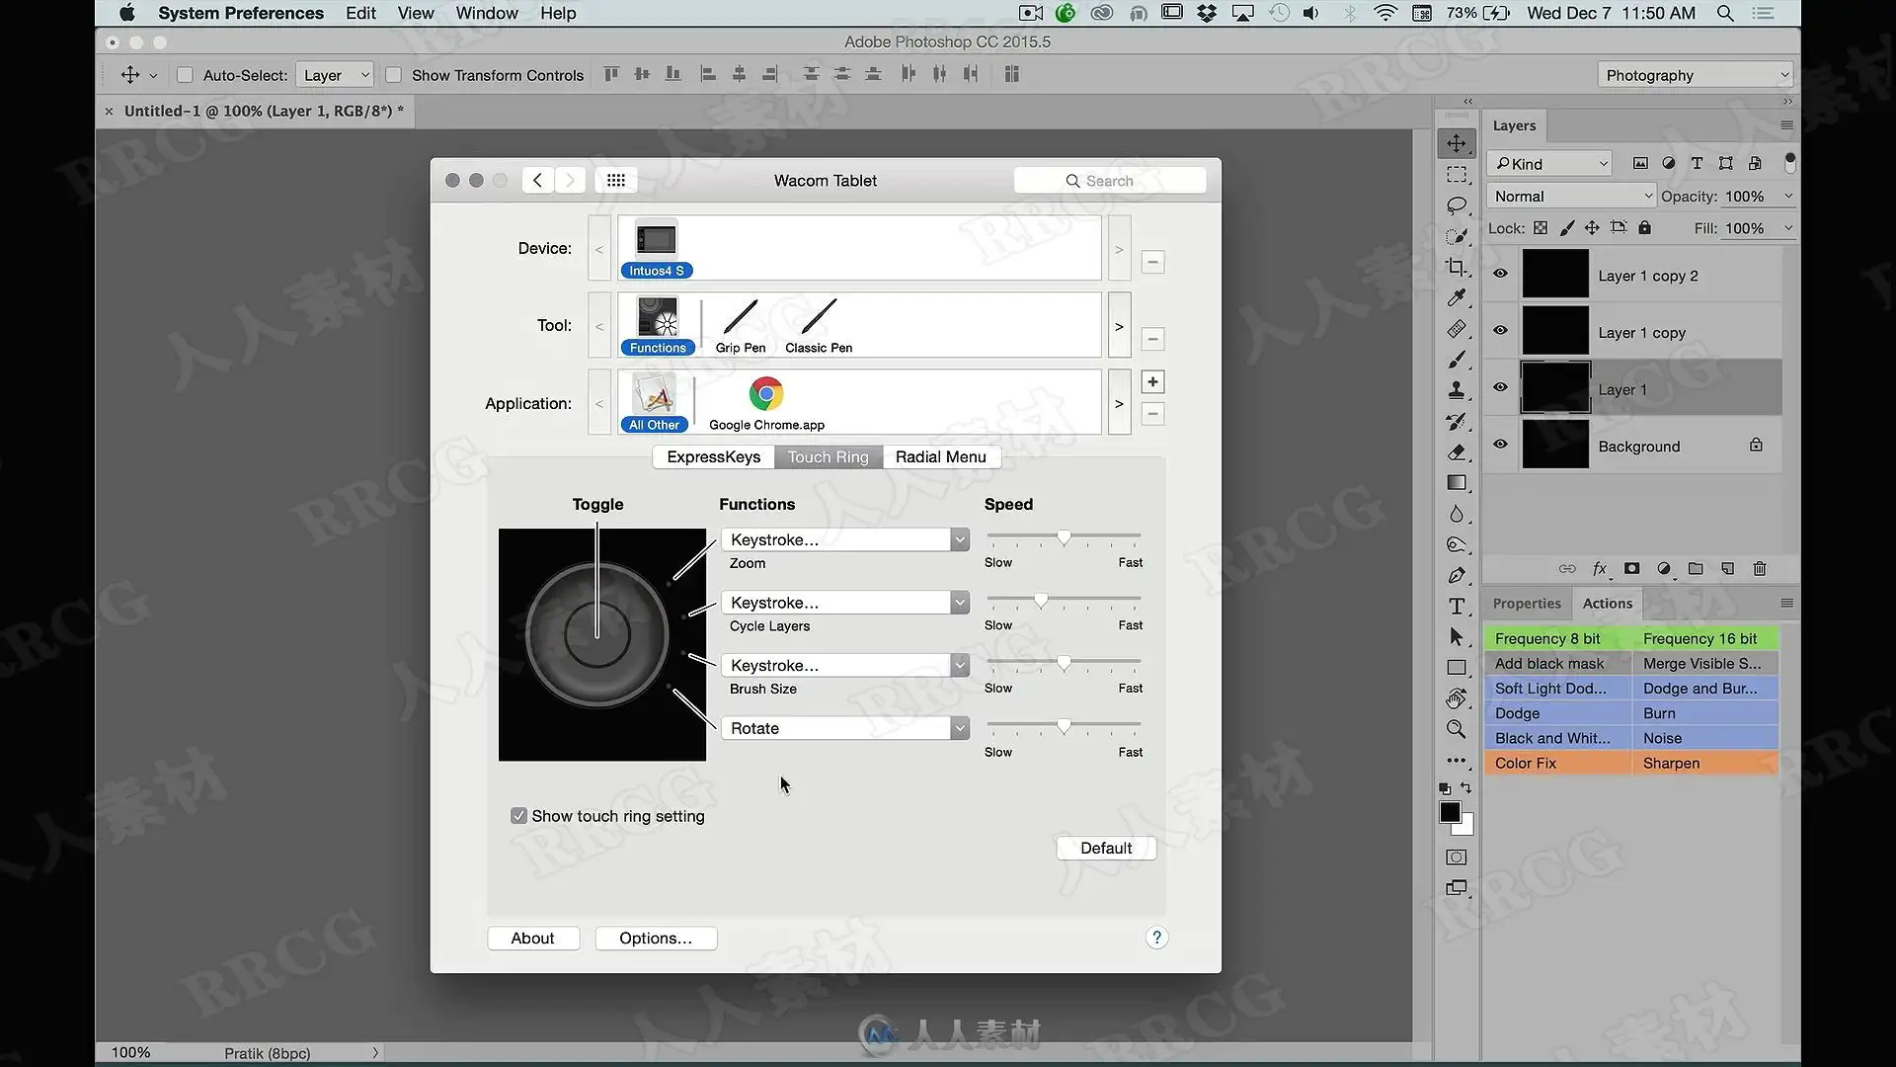The image size is (1896, 1067).
Task: Toggle layer filter on/off switch
Action: point(1789,163)
